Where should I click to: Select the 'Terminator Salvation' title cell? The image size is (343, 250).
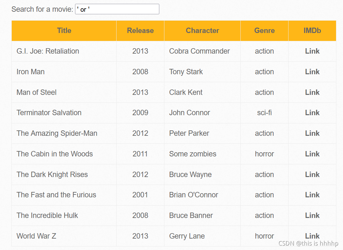[64, 113]
